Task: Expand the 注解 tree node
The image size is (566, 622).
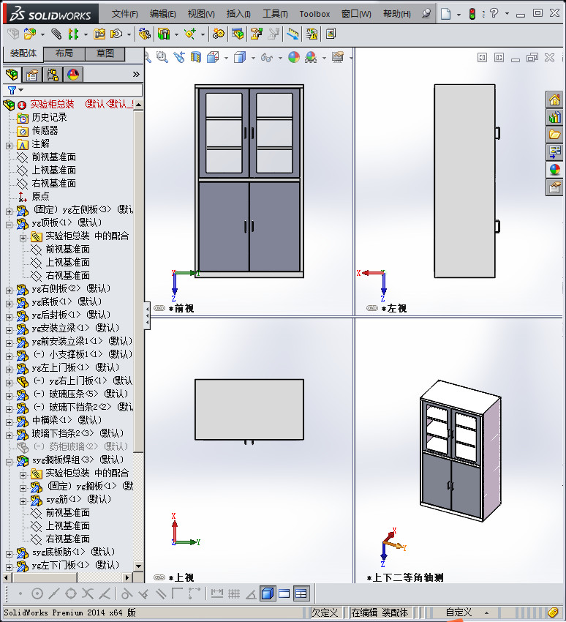Action: 9,146
